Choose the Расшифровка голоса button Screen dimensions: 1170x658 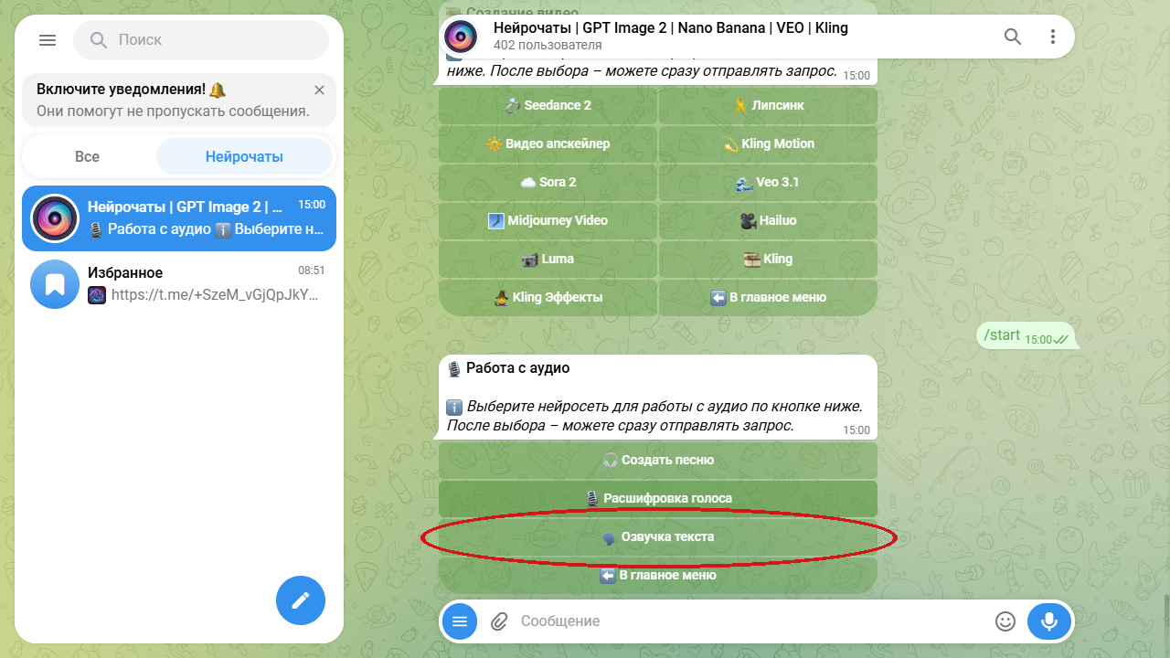click(x=658, y=499)
